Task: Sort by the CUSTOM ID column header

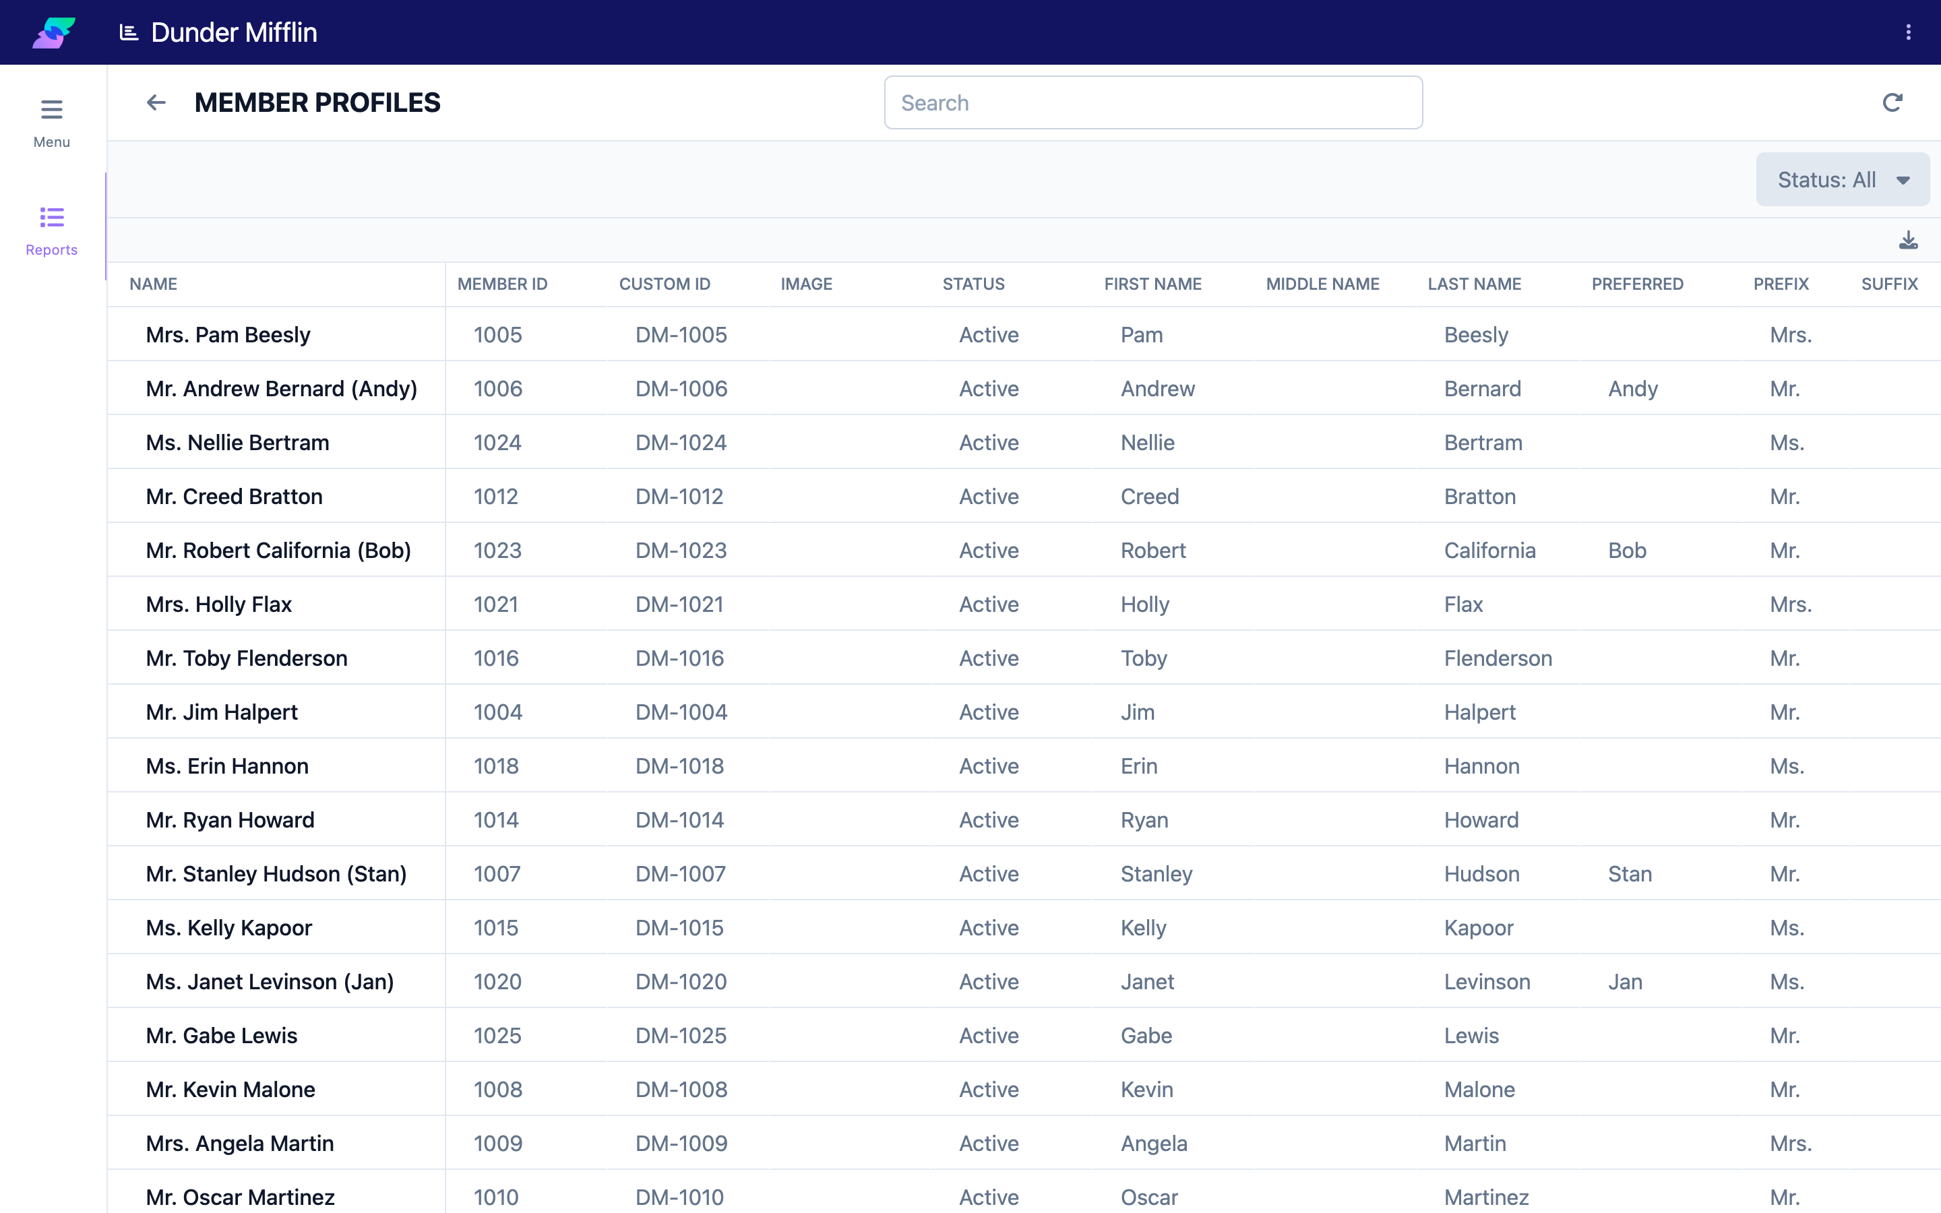Action: coord(664,284)
